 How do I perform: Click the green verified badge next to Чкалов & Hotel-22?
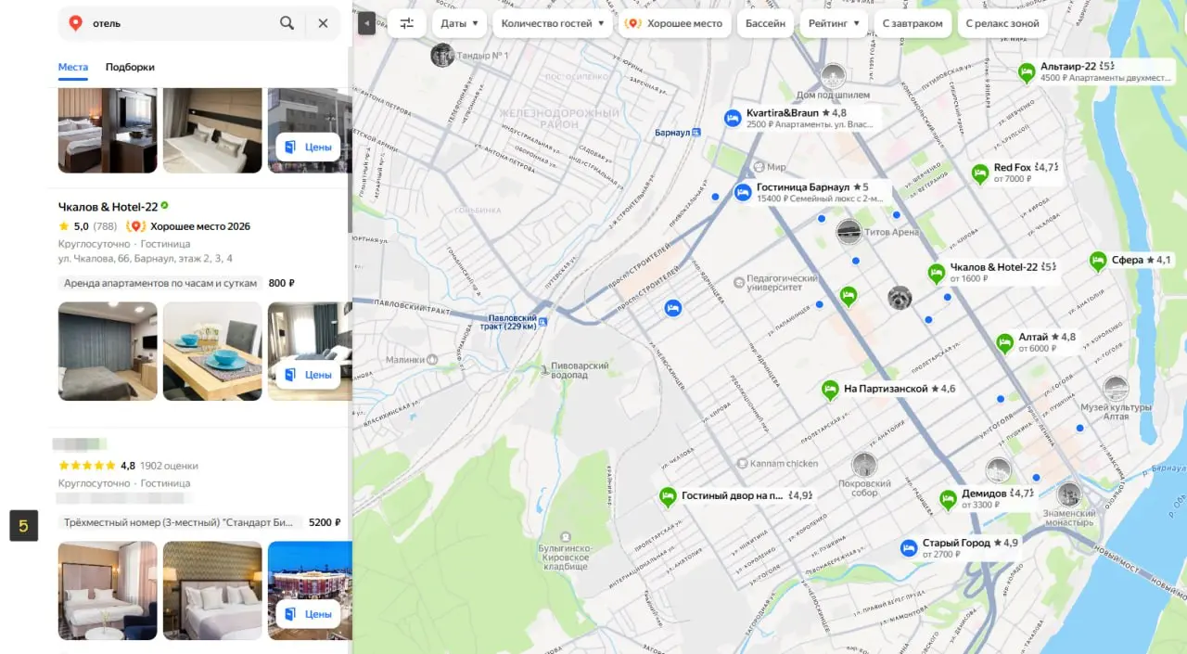click(x=165, y=205)
